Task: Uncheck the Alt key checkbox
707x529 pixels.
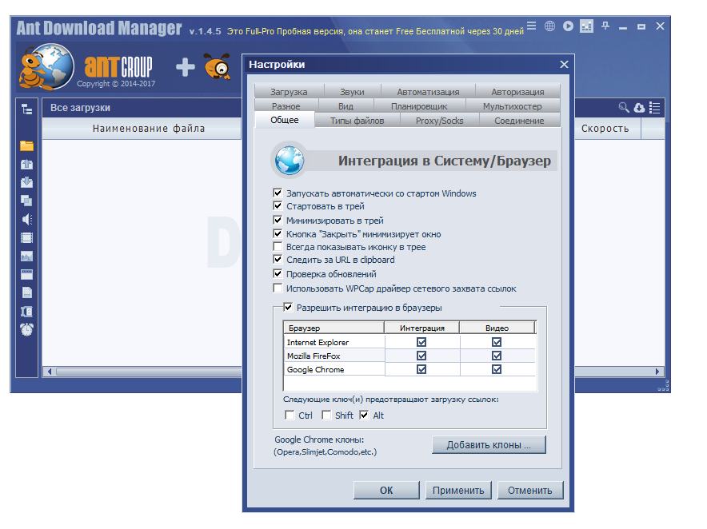Action: [364, 415]
